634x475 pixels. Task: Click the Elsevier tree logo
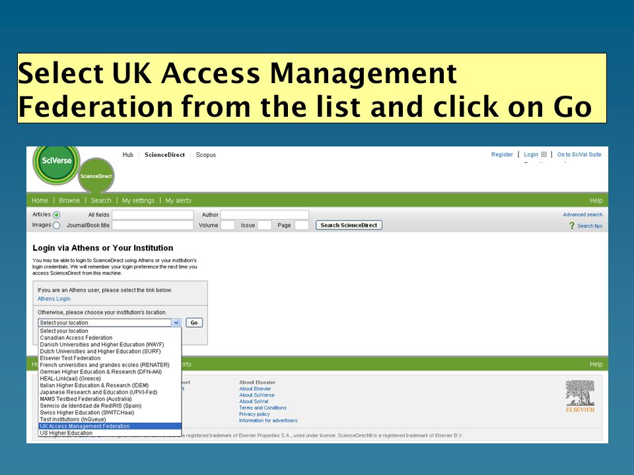click(581, 396)
